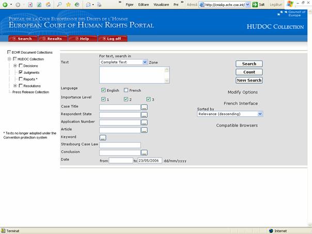Click the Text search box area

pos(134,75)
